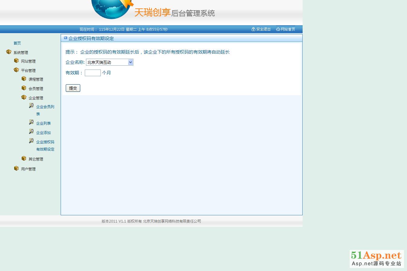Open the 企业名称 company dropdown
This screenshot has width=407, height=271.
click(x=110, y=62)
